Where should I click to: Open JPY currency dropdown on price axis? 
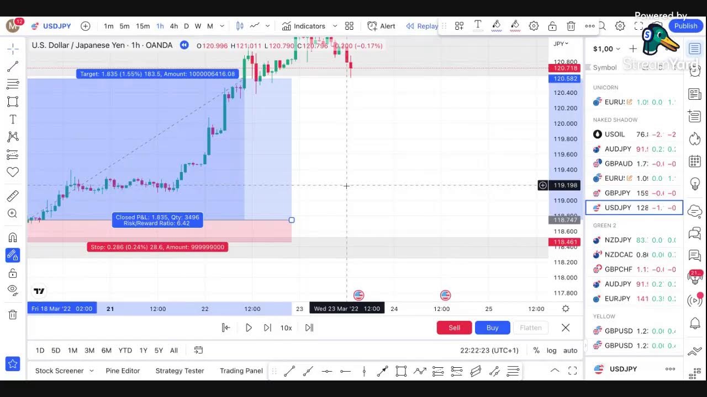pyautogui.click(x=561, y=44)
